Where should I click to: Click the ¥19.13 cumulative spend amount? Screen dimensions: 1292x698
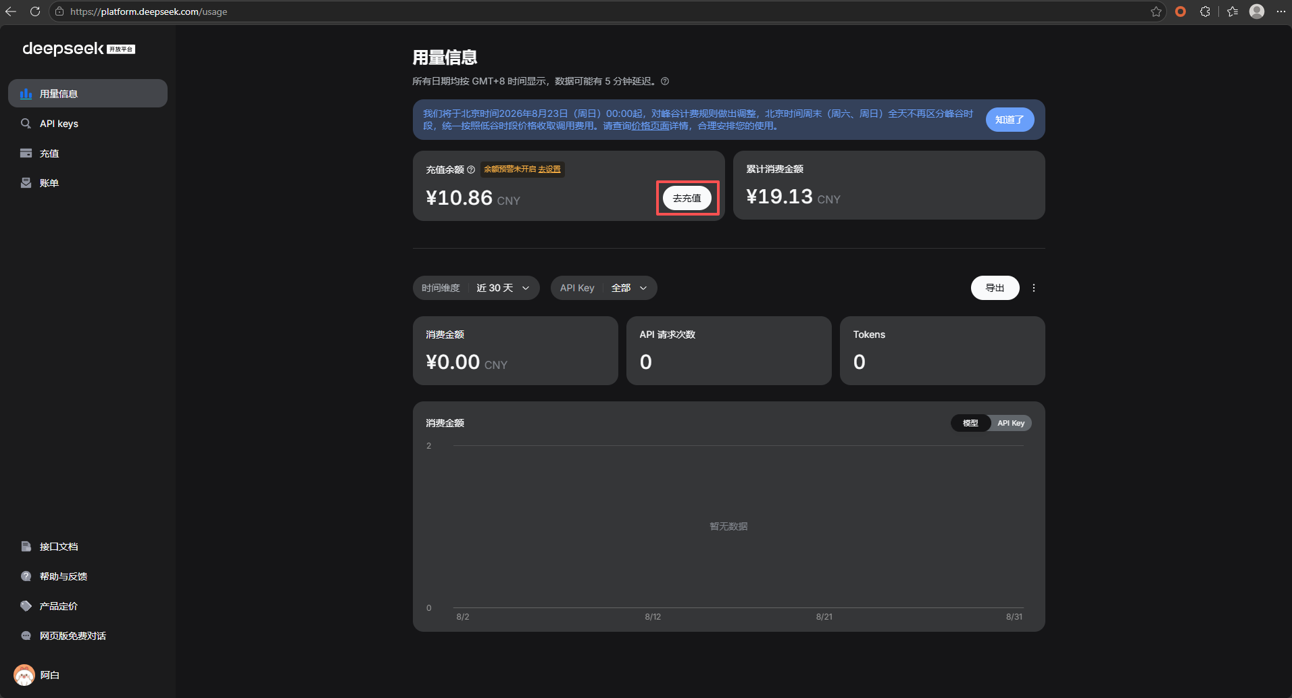click(x=779, y=197)
